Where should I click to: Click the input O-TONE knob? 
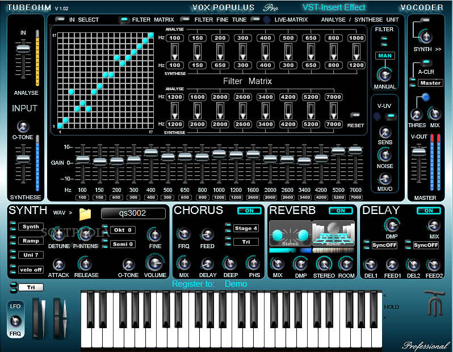point(23,127)
